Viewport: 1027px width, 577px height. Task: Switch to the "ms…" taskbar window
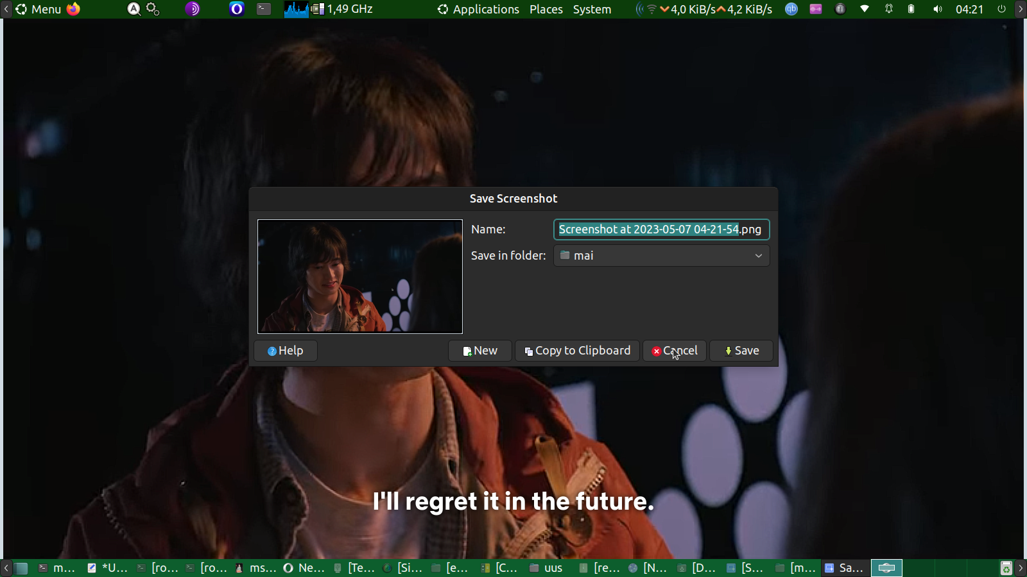coord(255,568)
